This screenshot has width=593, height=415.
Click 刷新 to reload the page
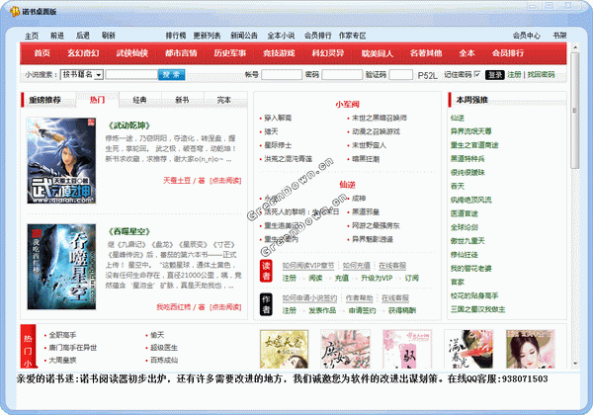click(x=108, y=36)
